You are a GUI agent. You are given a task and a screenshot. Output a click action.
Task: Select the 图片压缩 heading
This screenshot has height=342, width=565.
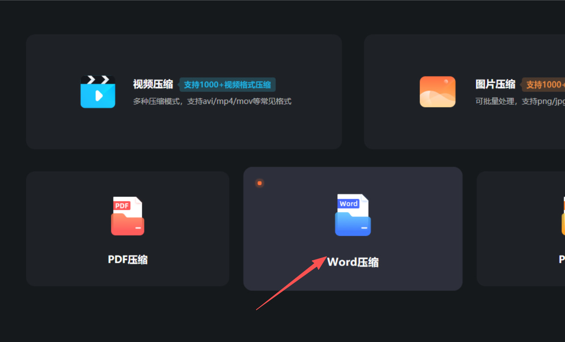coord(495,84)
